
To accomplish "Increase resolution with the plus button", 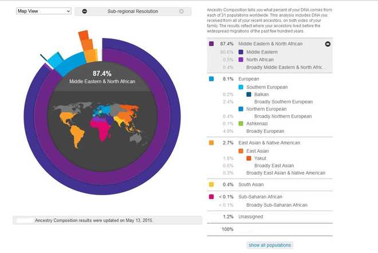I will pos(182,11).
